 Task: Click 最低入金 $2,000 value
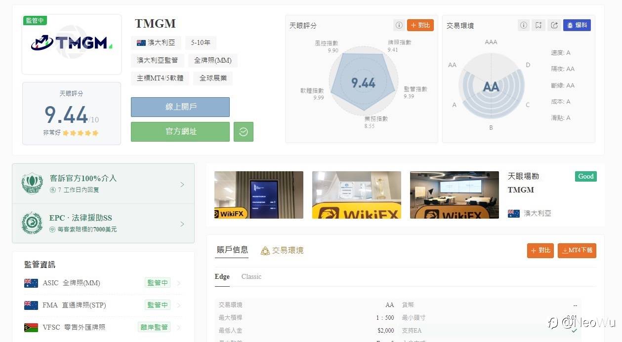coord(386,331)
